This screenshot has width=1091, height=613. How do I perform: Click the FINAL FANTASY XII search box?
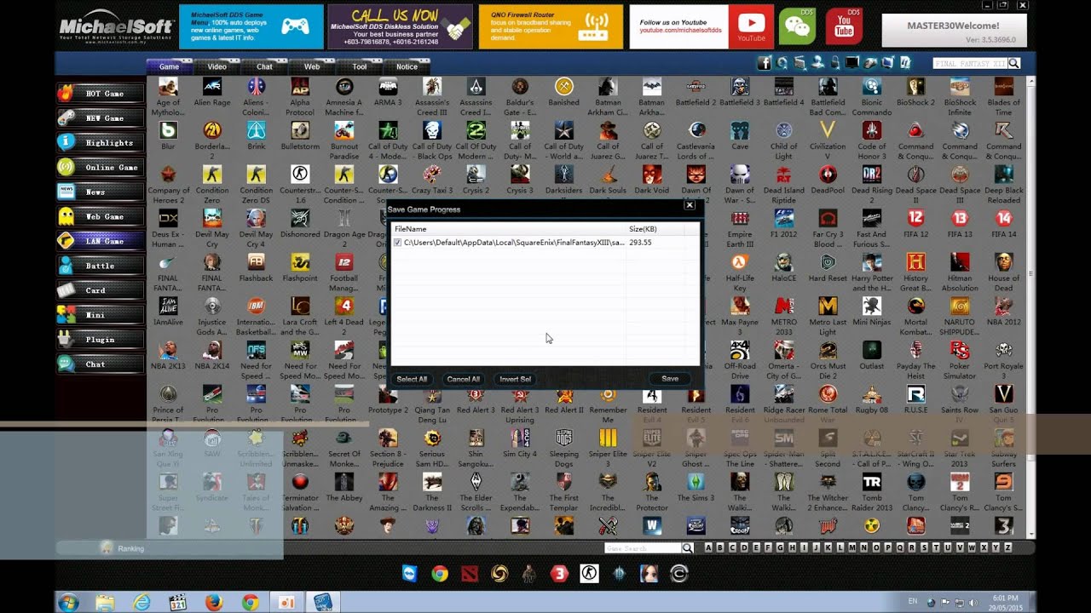coord(970,63)
